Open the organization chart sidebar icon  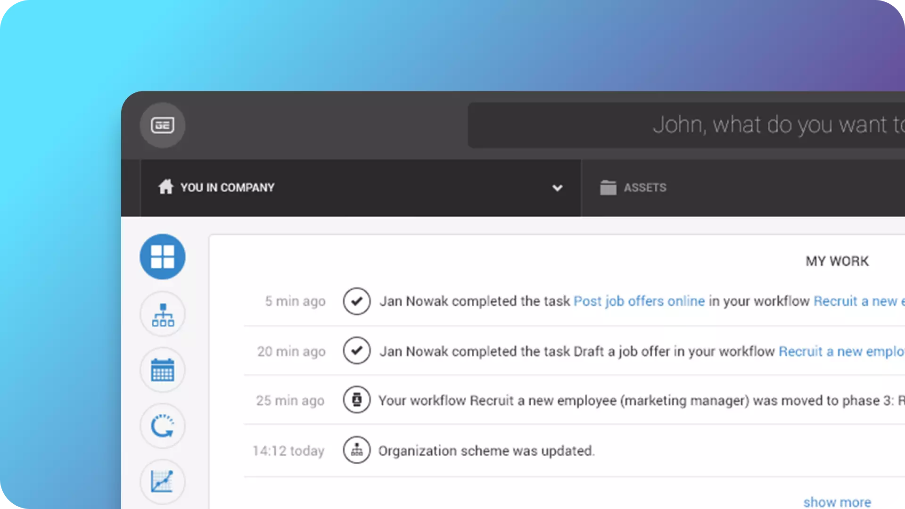(x=163, y=314)
